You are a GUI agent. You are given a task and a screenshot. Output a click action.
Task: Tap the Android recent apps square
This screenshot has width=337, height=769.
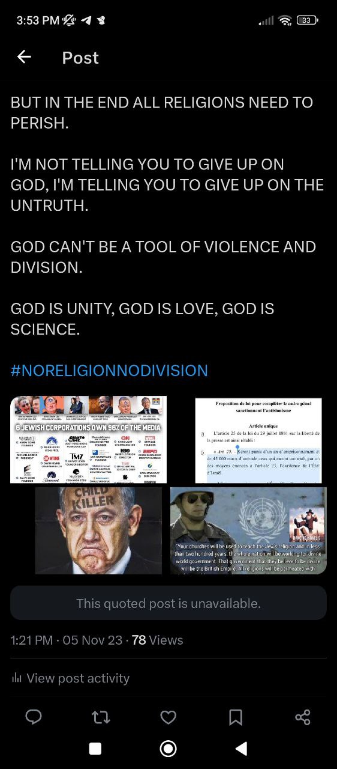(95, 748)
